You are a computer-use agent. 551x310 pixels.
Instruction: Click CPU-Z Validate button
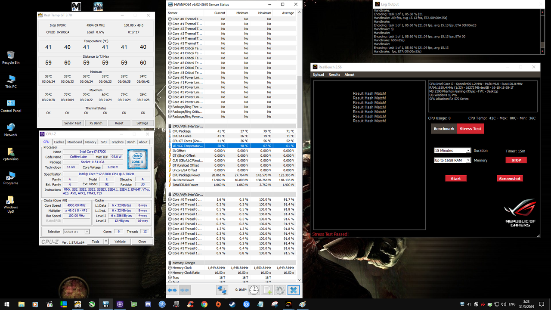[120, 242]
